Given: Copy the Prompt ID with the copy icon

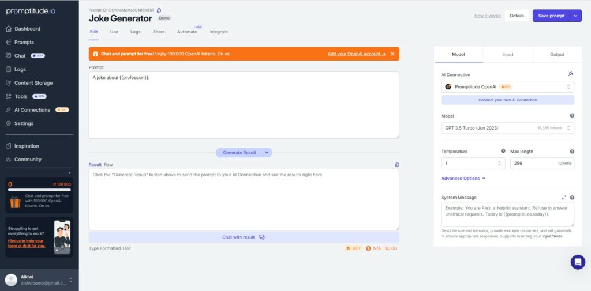Looking at the screenshot, I should point(159,10).
